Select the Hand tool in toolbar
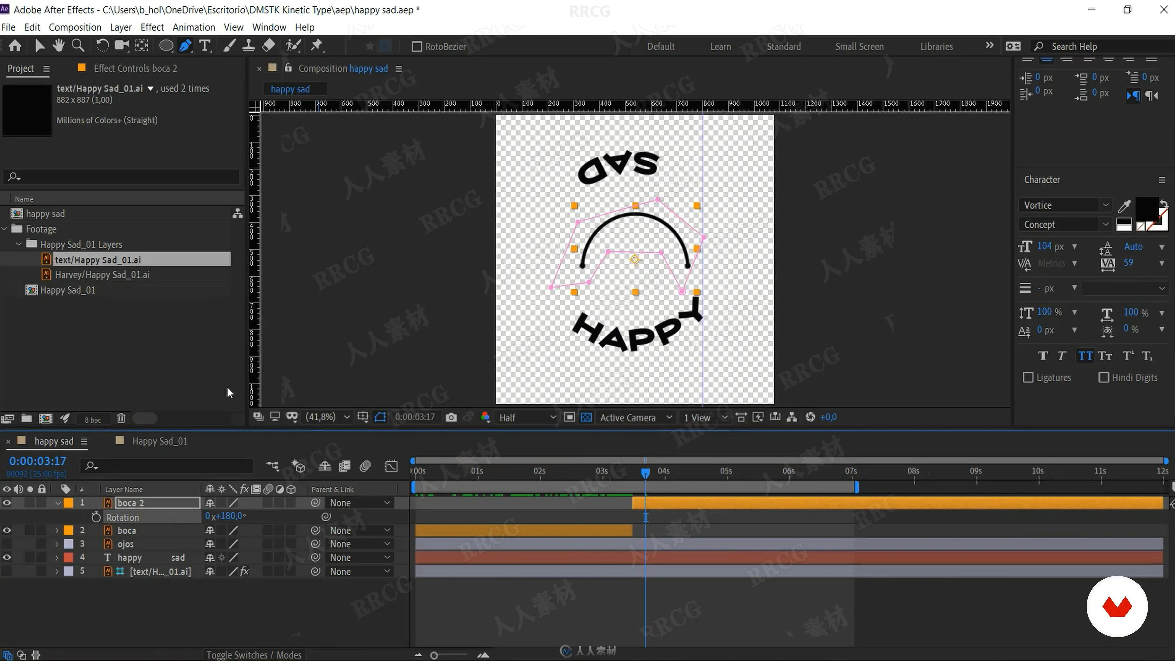This screenshot has width=1175, height=661. pyautogui.click(x=58, y=46)
